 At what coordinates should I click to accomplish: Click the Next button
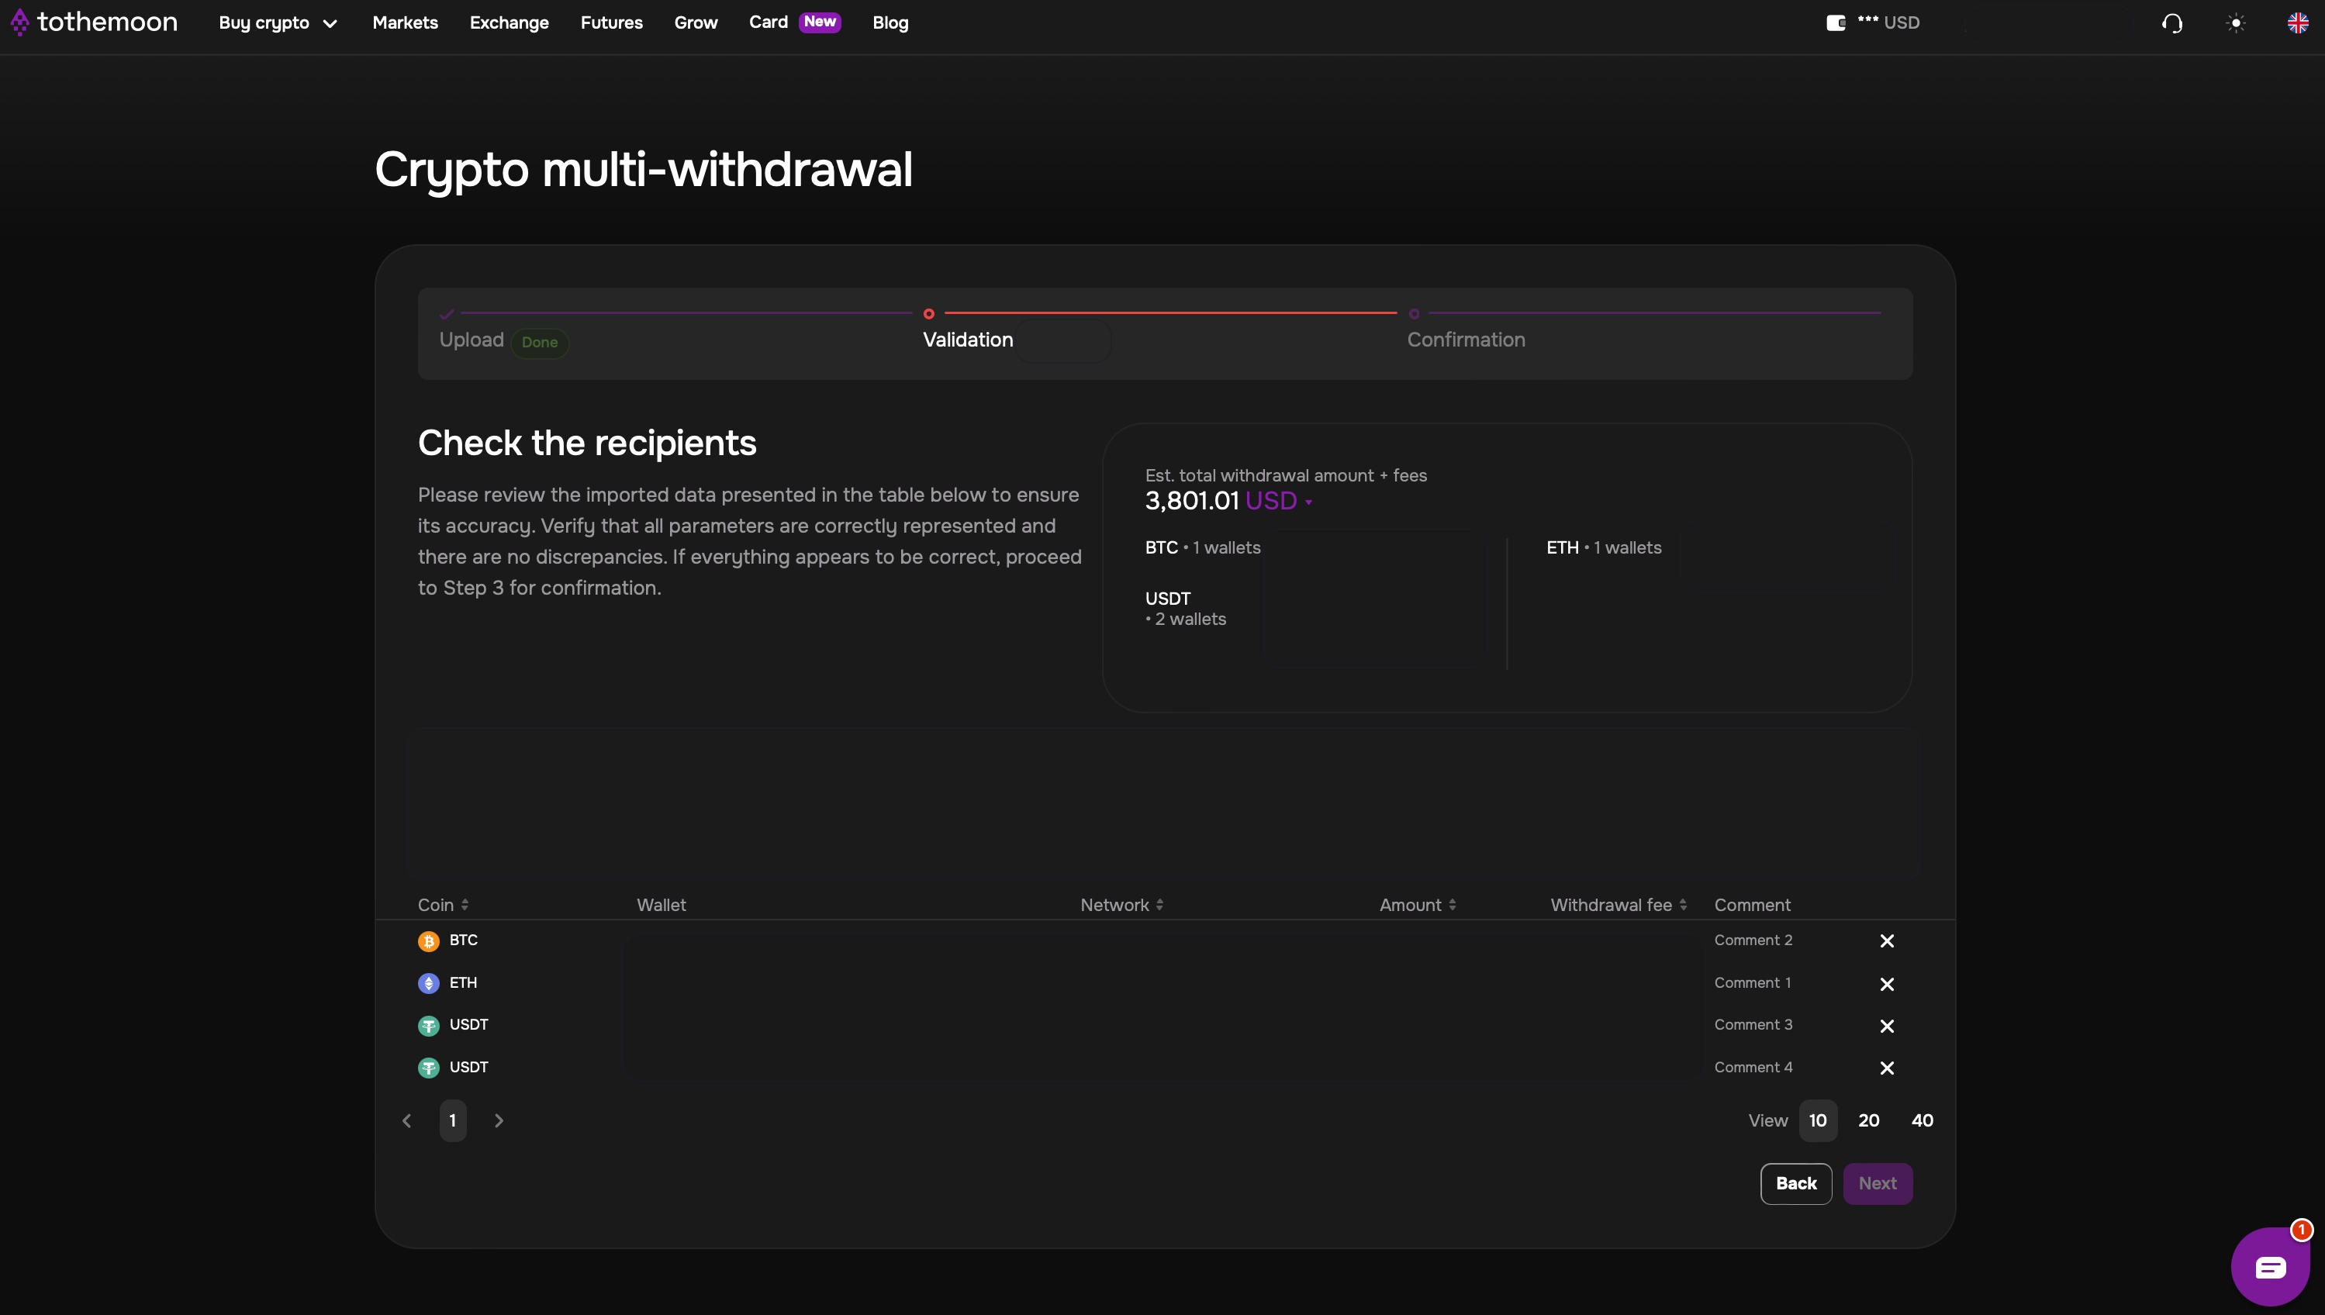point(1876,1183)
